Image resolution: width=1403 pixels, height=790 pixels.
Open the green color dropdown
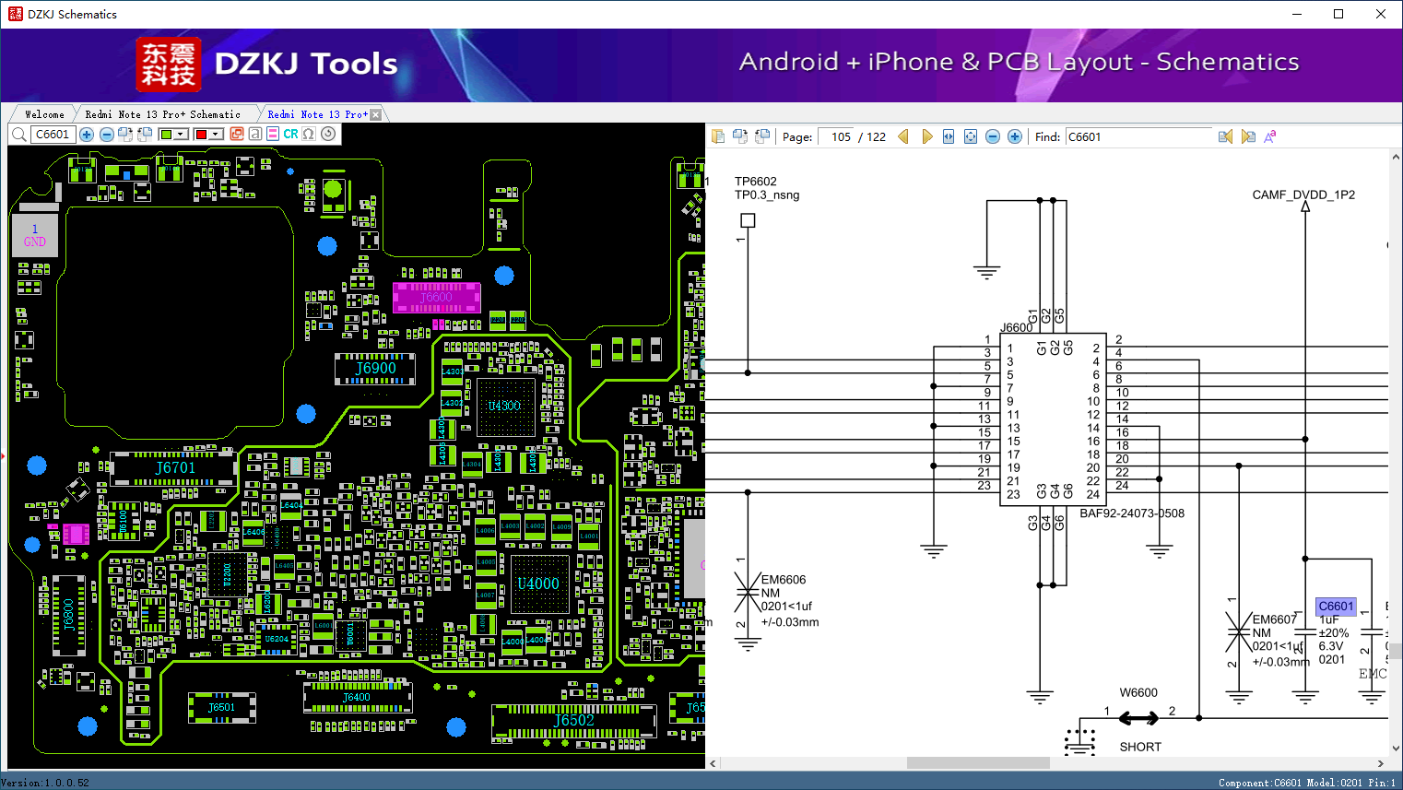182,135
